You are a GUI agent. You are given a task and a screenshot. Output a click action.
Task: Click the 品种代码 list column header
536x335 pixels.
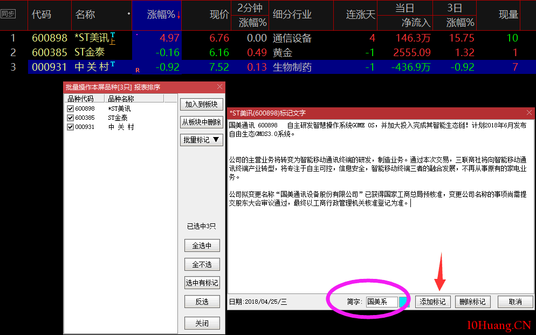click(x=84, y=98)
